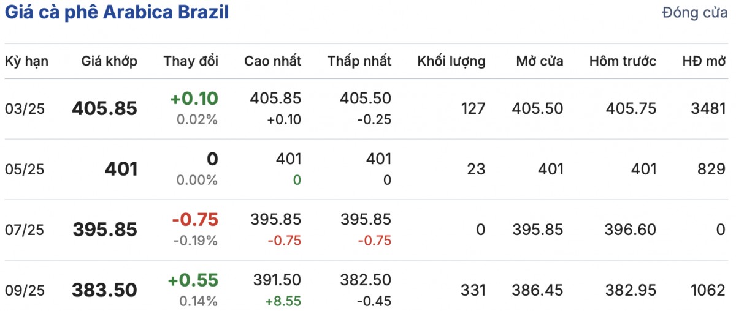Select the 07/25 contract row label
The height and width of the screenshot is (311, 736).
click(x=25, y=230)
